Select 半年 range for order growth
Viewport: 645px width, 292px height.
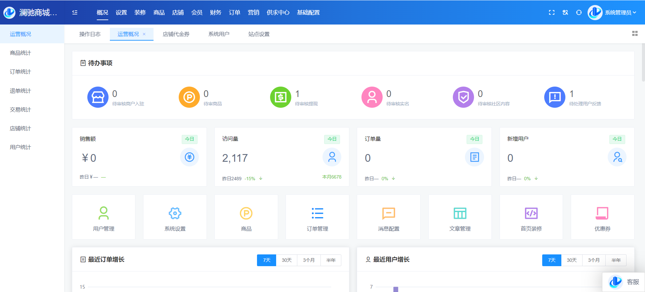click(331, 260)
